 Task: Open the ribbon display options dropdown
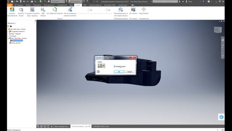[x=133, y=5]
